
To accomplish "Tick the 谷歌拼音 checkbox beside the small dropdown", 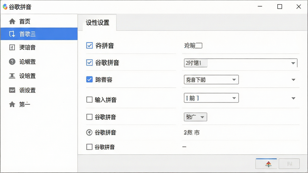I will (x=89, y=117).
